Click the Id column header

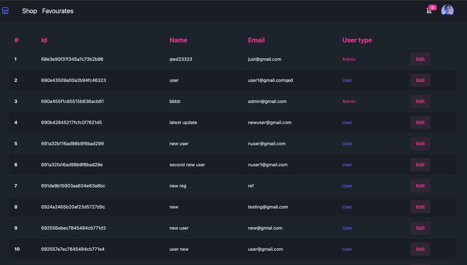(x=44, y=40)
